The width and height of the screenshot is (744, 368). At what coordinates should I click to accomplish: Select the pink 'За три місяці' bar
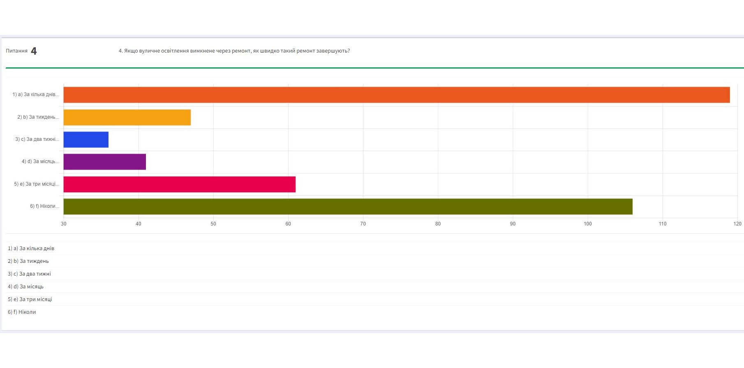coord(180,184)
